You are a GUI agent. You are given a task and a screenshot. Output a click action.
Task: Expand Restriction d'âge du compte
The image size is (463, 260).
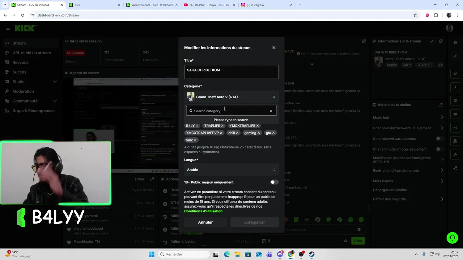pos(408,170)
